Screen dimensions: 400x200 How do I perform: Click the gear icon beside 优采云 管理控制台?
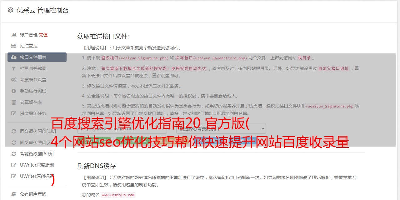(x=10, y=10)
